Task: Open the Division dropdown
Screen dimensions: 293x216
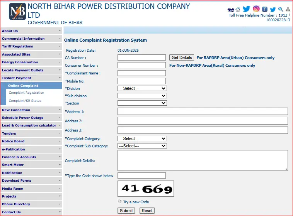Action: (x=142, y=88)
